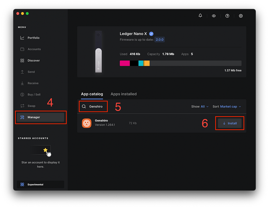Click the Capacity 1.78 Mb value
269x208 pixels.
click(x=168, y=54)
